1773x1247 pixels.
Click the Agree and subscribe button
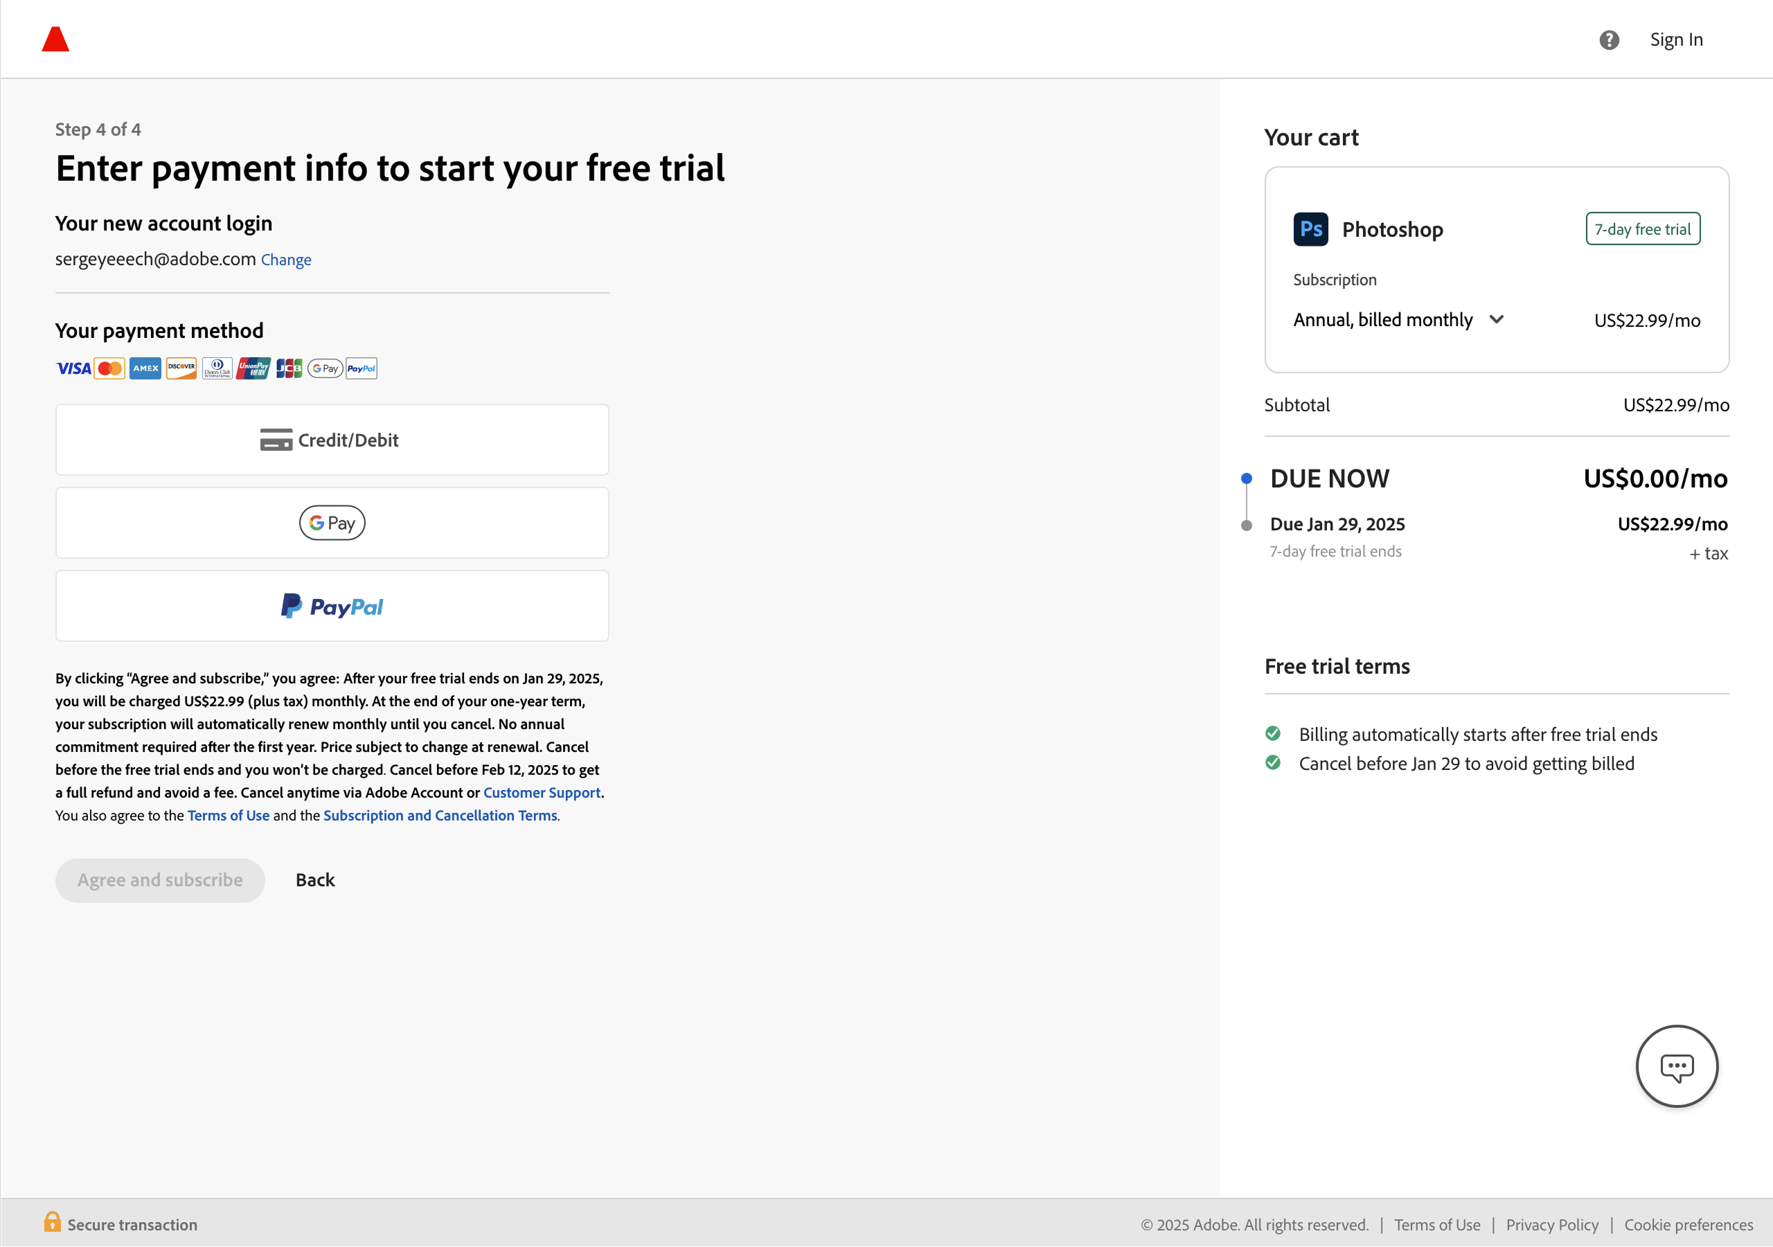coord(160,880)
